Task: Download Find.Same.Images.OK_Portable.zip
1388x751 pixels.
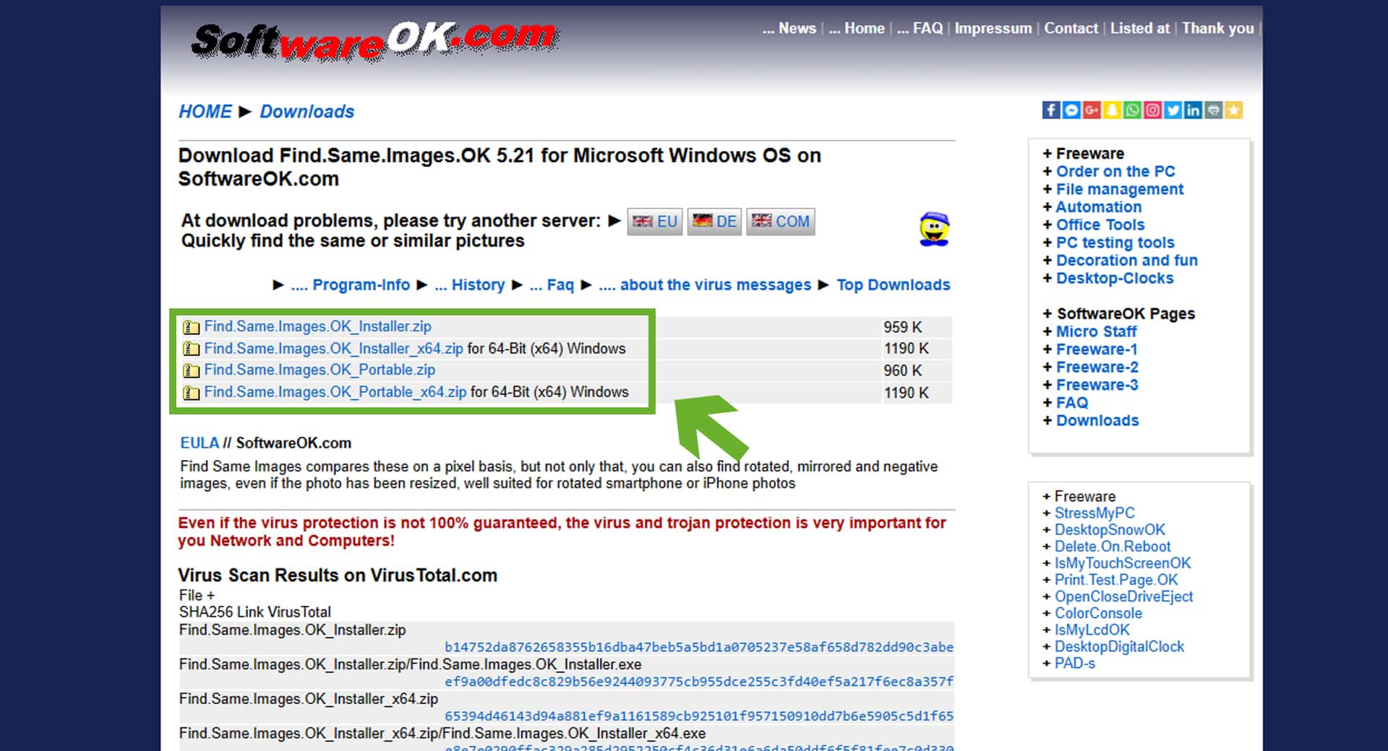Action: [x=320, y=370]
